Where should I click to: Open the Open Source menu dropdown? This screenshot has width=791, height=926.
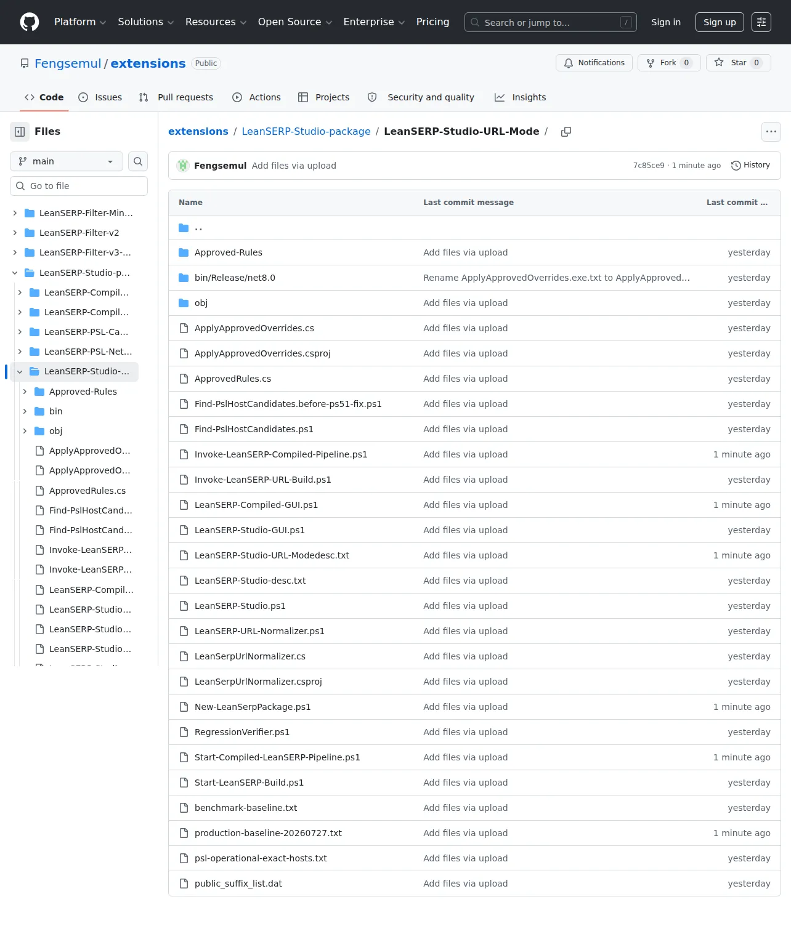point(295,22)
